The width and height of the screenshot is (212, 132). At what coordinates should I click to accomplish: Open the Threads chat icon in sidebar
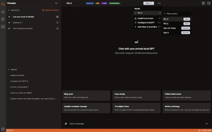point(3,4)
